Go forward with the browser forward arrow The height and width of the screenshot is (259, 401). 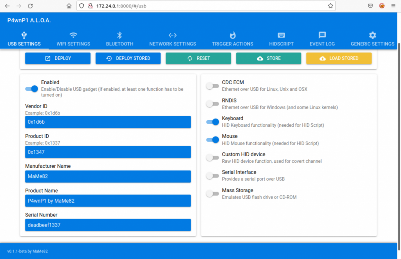click(19, 6)
